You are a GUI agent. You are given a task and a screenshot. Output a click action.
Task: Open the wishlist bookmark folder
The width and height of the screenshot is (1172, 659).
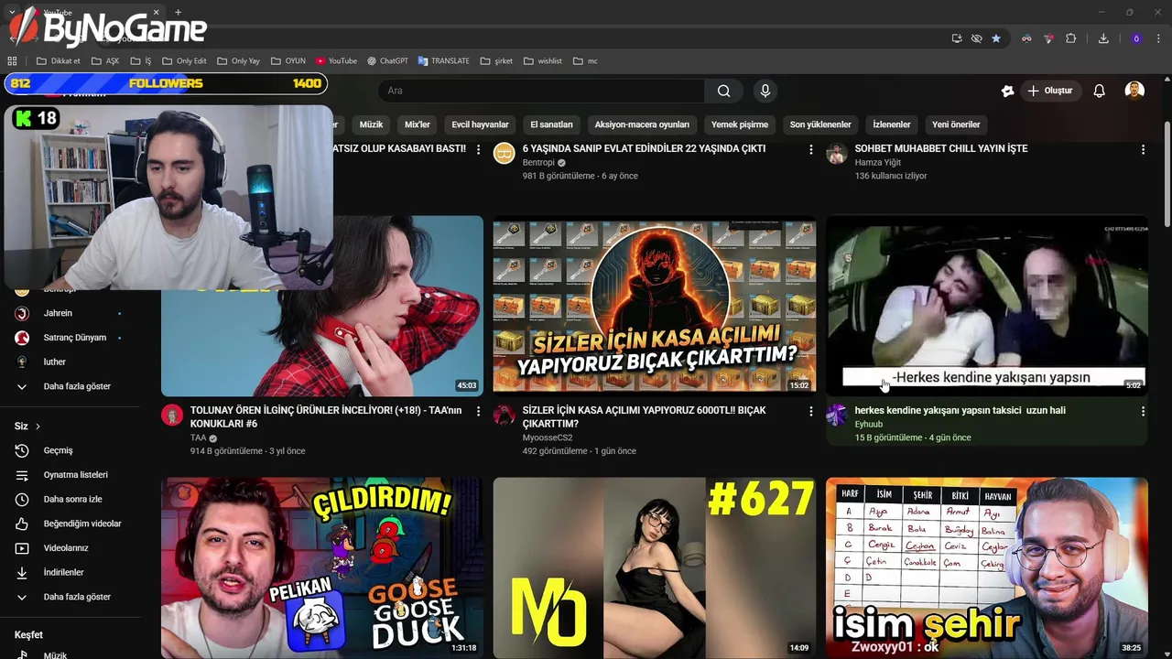[x=543, y=61]
